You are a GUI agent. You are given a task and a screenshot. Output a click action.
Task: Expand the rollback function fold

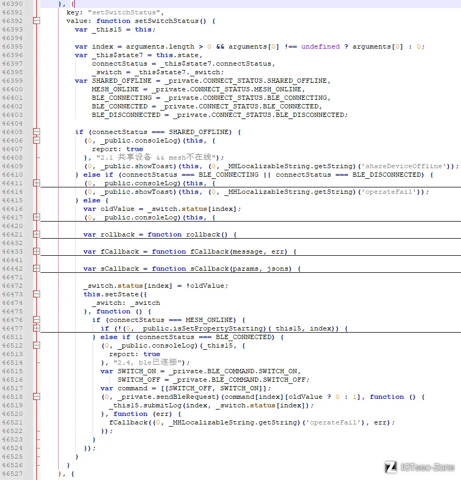click(36, 234)
